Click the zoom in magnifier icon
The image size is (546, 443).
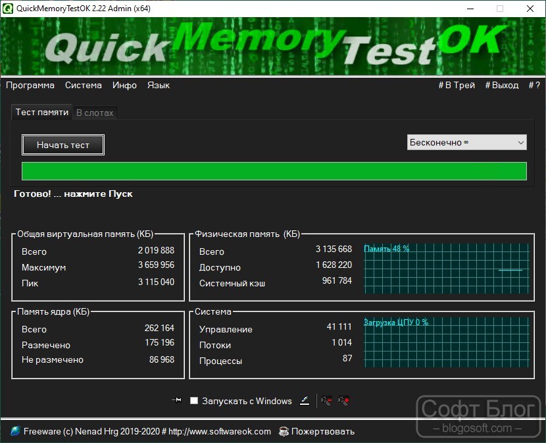pyautogui.click(x=343, y=401)
